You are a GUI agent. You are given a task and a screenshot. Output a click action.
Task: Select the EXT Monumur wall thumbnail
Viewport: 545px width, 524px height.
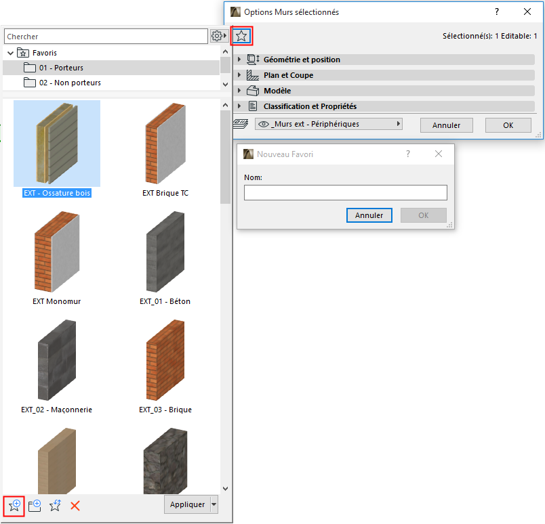pyautogui.click(x=56, y=251)
